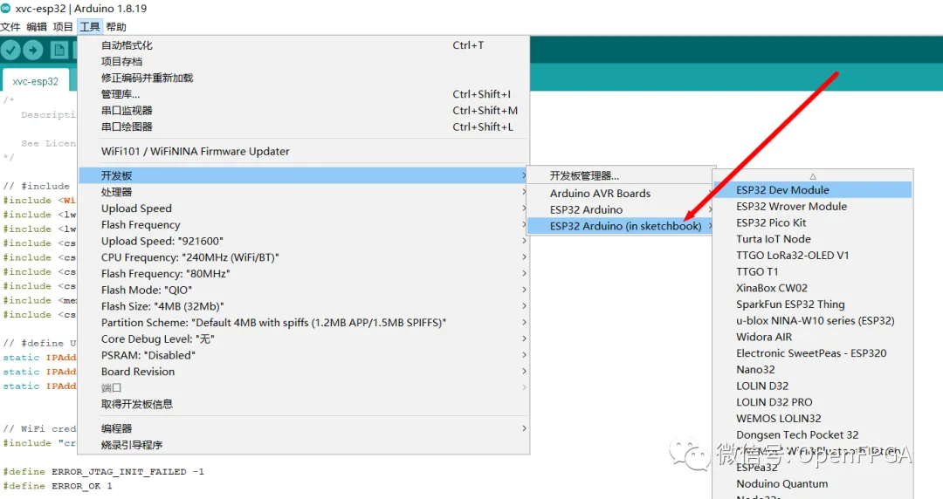
Task: Open 管理库... from the menu
Action: pos(304,94)
